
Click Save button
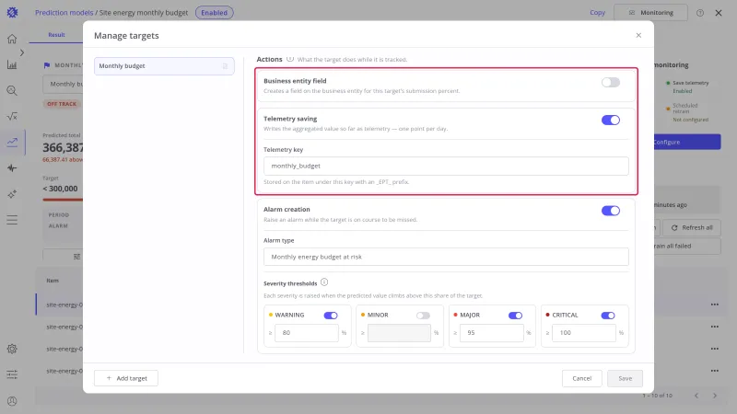pos(625,378)
